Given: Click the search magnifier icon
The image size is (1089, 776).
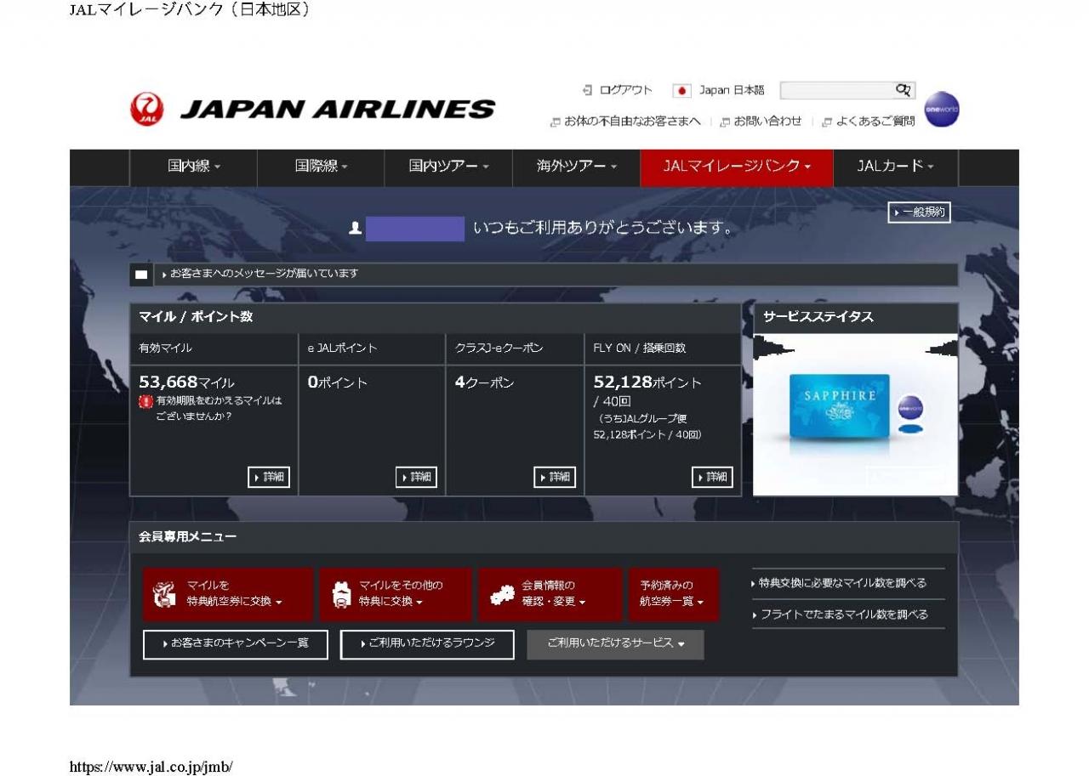Looking at the screenshot, I should pos(903,90).
